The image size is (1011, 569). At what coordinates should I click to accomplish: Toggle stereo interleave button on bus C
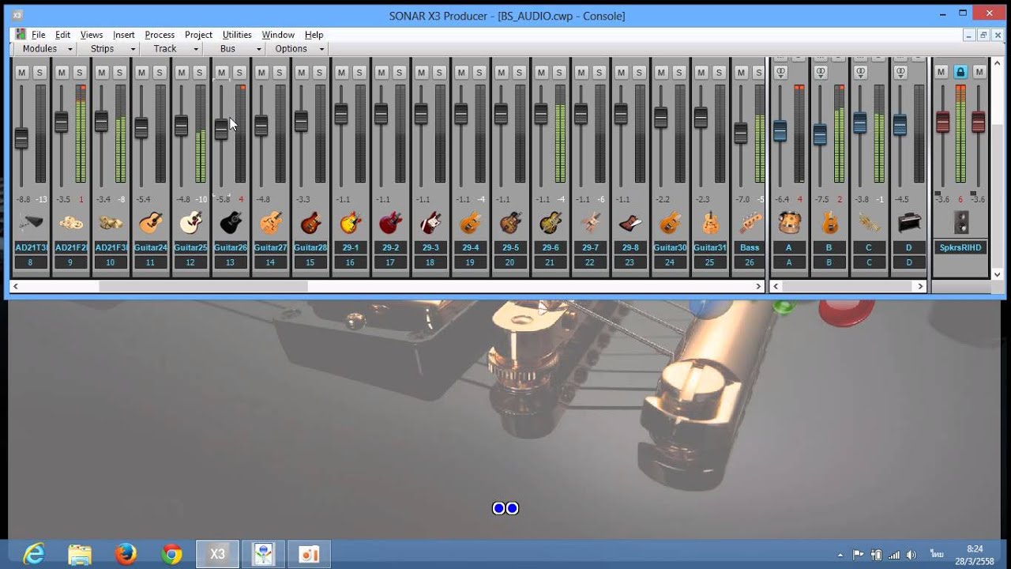coord(860,73)
